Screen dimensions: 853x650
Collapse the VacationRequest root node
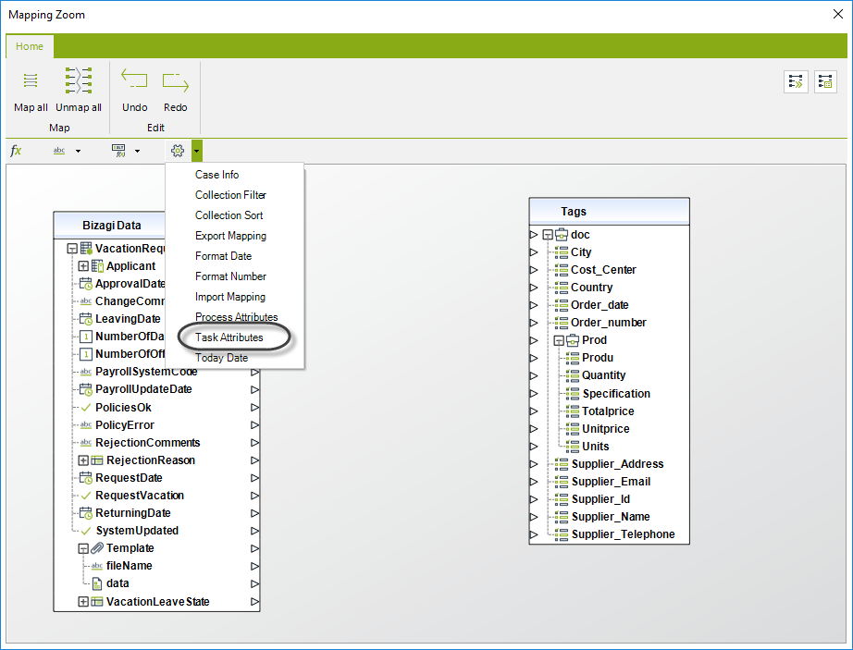pos(72,249)
